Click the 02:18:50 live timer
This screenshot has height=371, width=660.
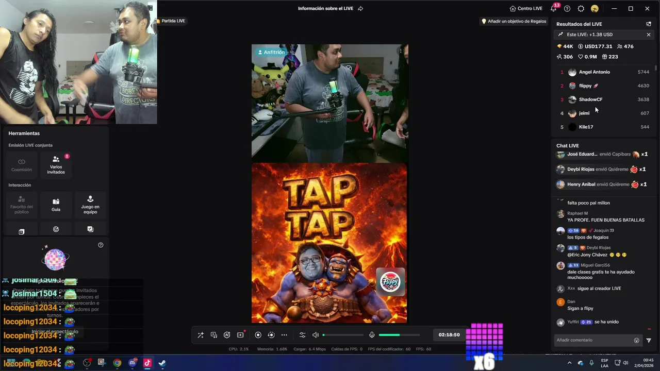point(449,335)
